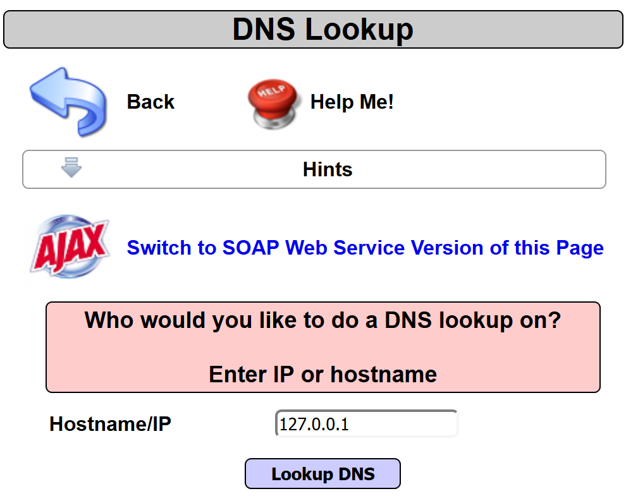Go back using the "Back" text
This screenshot has height=496, width=626.
[150, 102]
